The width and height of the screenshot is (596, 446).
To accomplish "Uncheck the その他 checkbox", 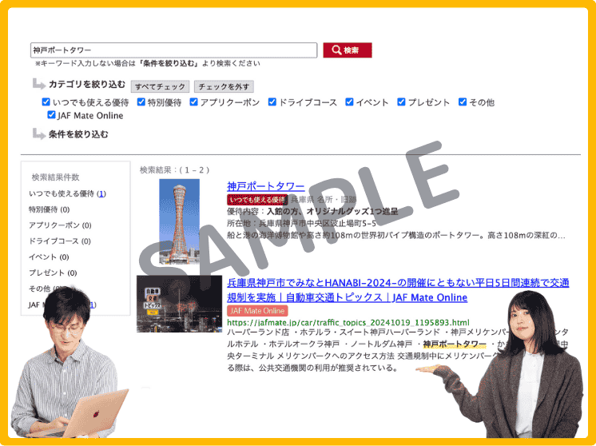I will [463, 102].
